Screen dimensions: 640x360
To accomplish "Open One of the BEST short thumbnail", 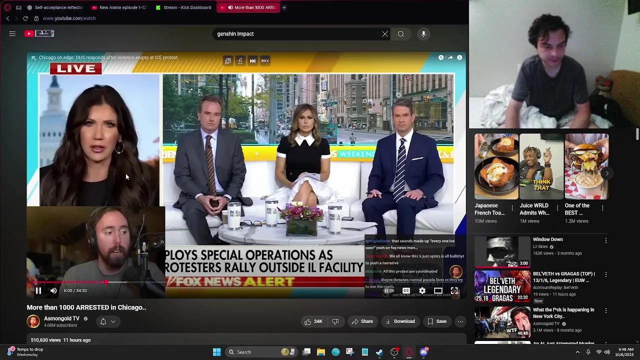I will (x=586, y=166).
